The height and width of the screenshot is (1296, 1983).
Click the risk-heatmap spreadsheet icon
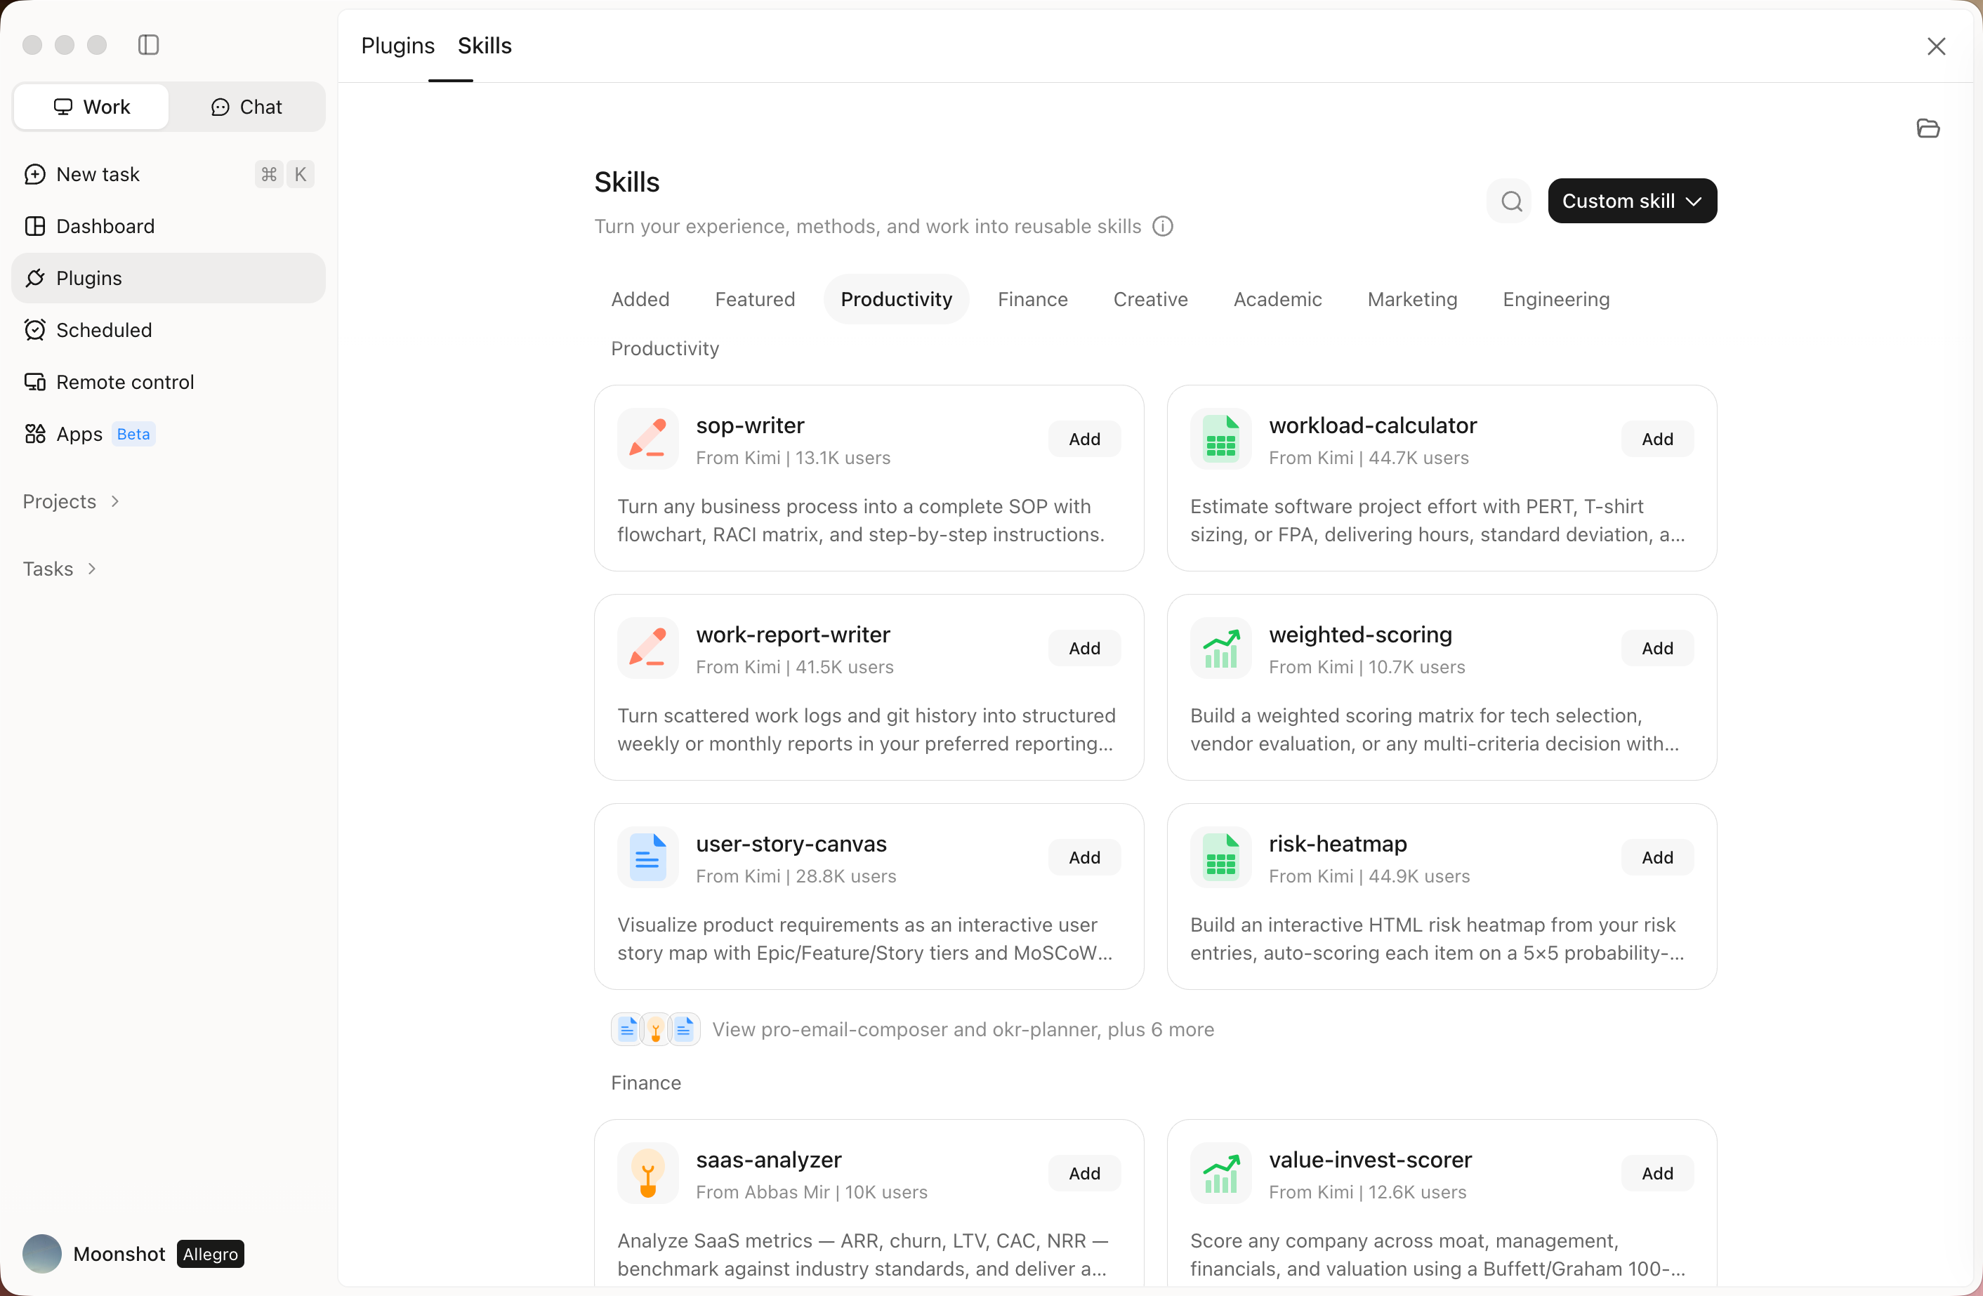[x=1220, y=857]
